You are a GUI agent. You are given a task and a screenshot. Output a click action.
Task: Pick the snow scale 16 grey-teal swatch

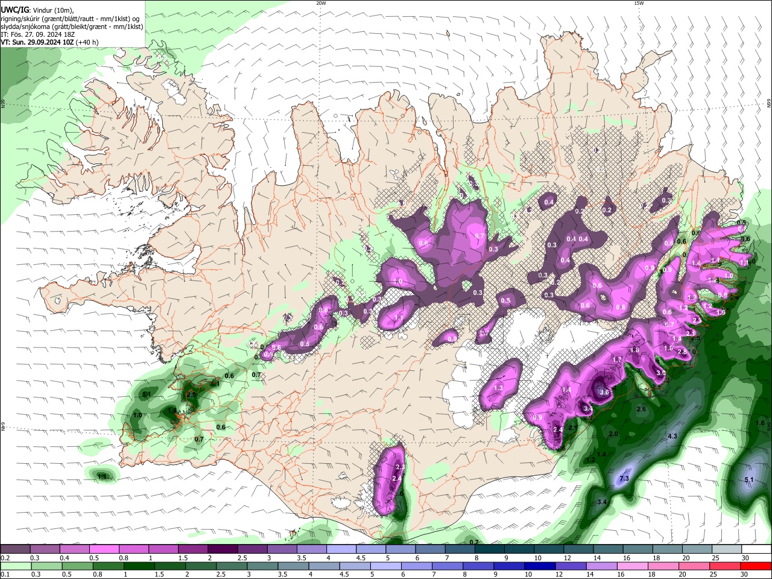tap(638, 549)
